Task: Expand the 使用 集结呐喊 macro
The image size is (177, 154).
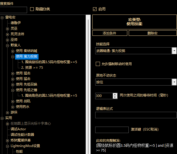Action: [13, 51]
